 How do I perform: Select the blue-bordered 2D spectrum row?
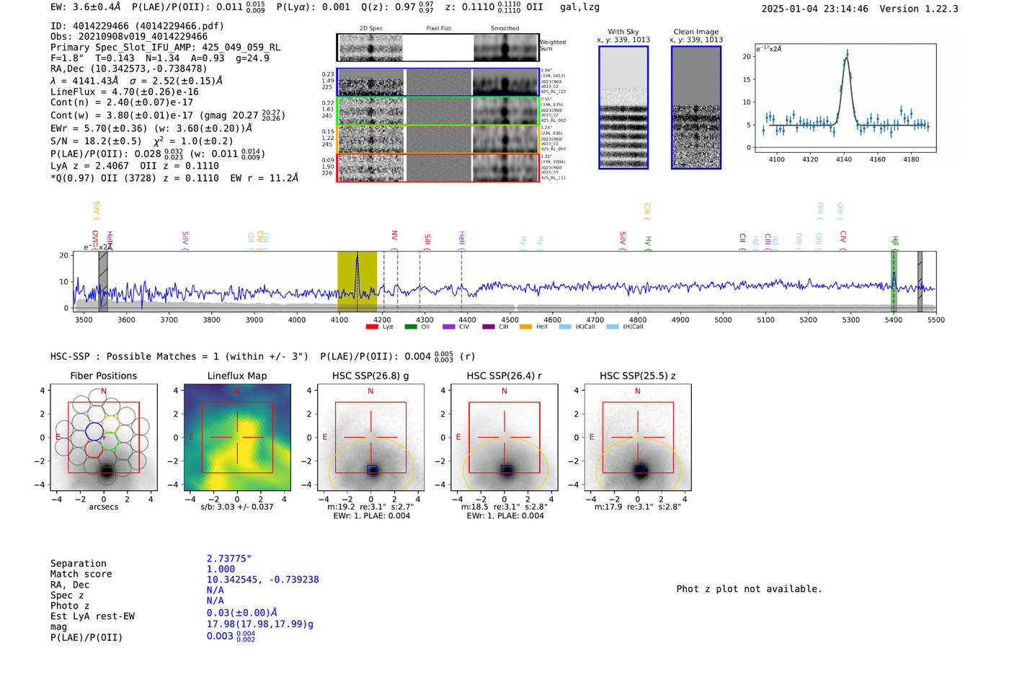[438, 82]
